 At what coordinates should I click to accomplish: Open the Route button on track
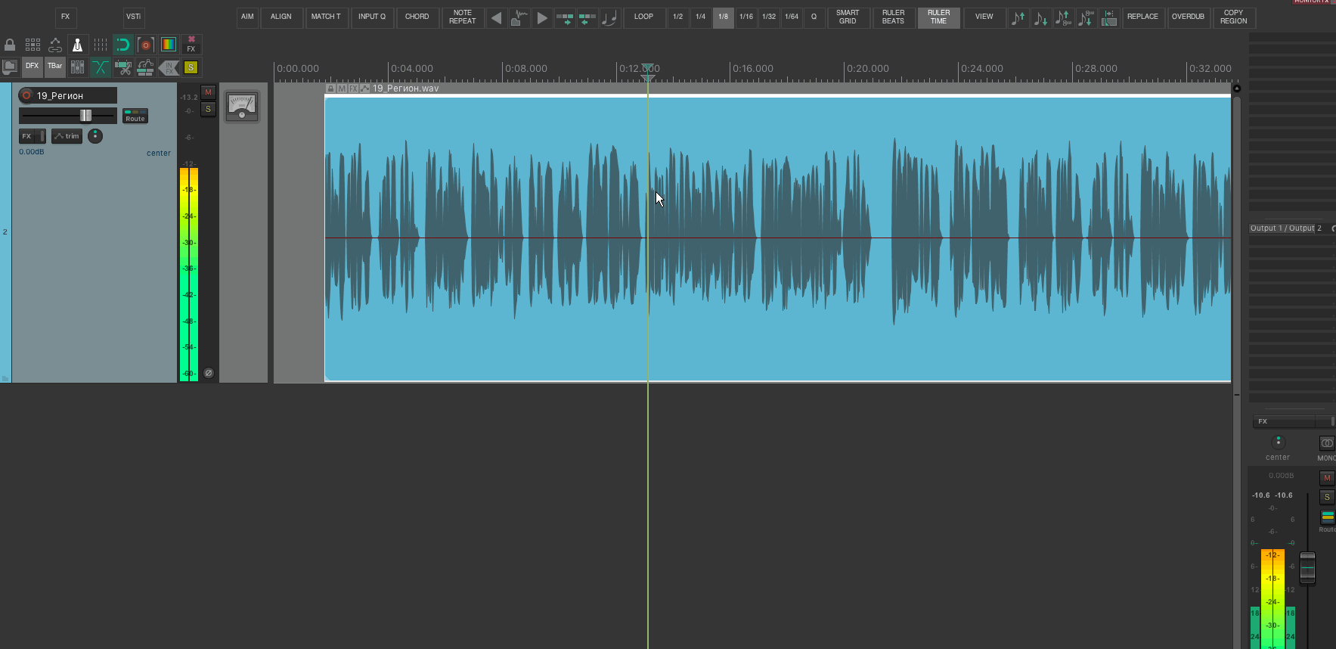(x=135, y=116)
